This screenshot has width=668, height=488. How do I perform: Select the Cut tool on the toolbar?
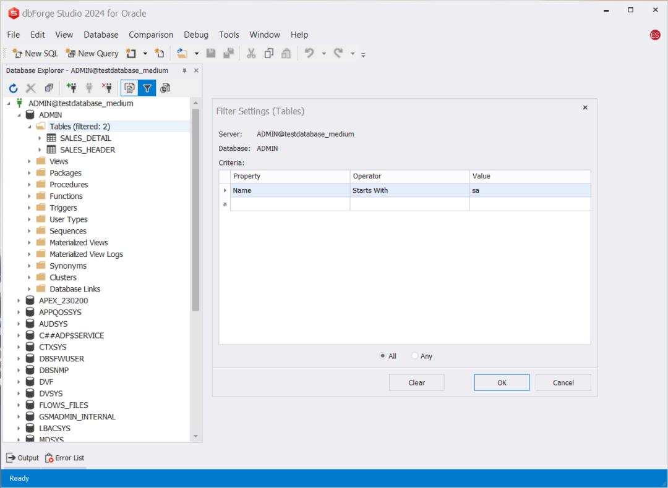tap(250, 53)
